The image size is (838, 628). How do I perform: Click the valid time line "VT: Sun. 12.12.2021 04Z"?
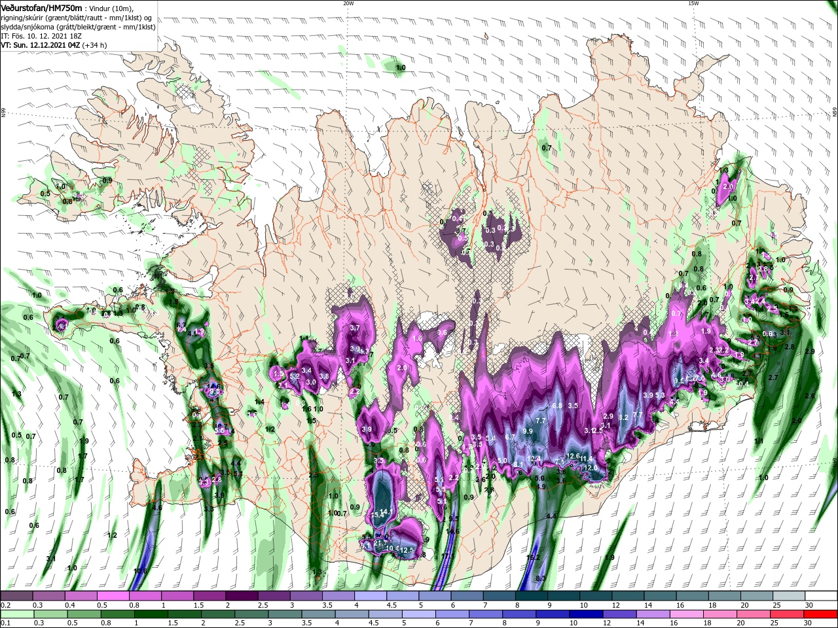pyautogui.click(x=41, y=45)
